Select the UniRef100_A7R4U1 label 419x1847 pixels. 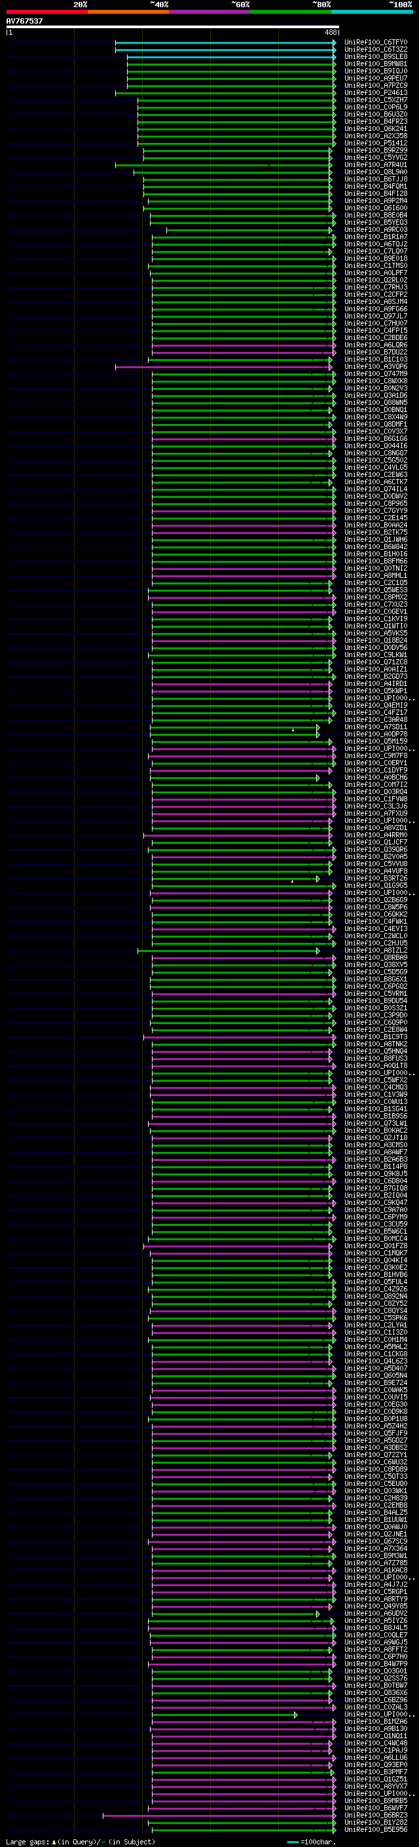(x=375, y=165)
